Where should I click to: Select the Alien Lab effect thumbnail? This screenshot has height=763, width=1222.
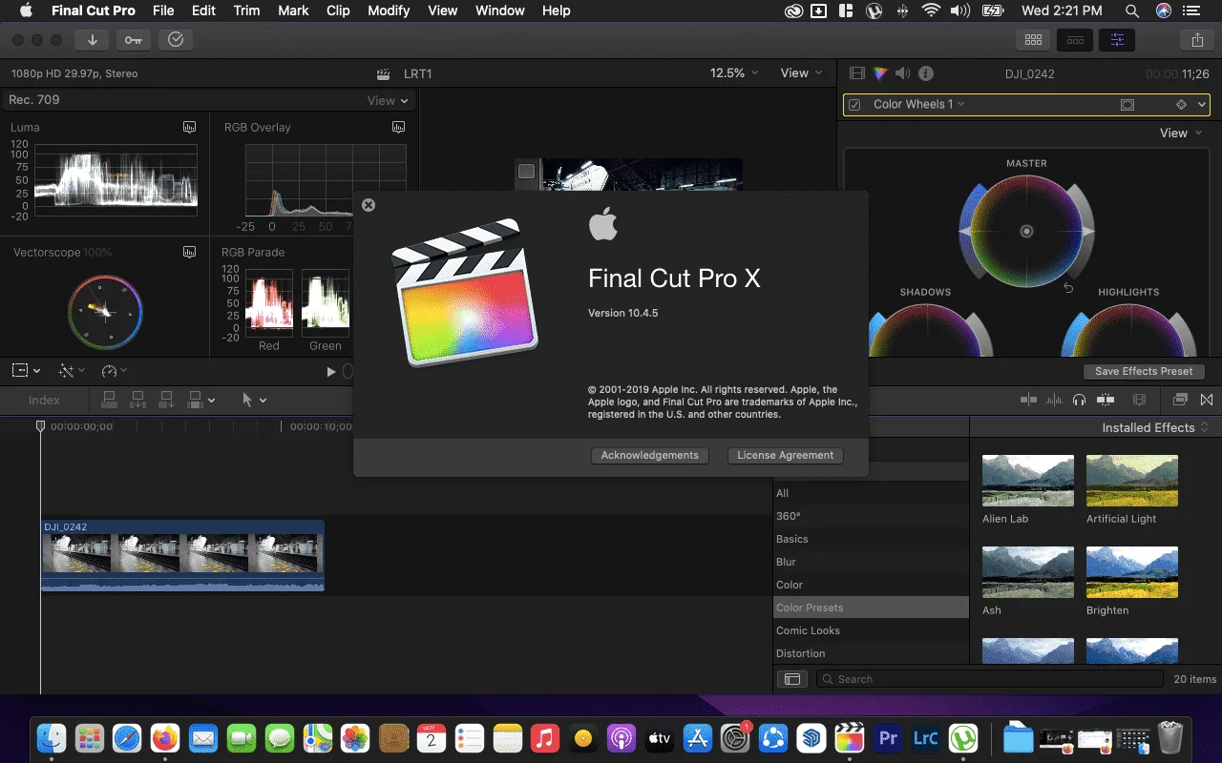click(1028, 481)
